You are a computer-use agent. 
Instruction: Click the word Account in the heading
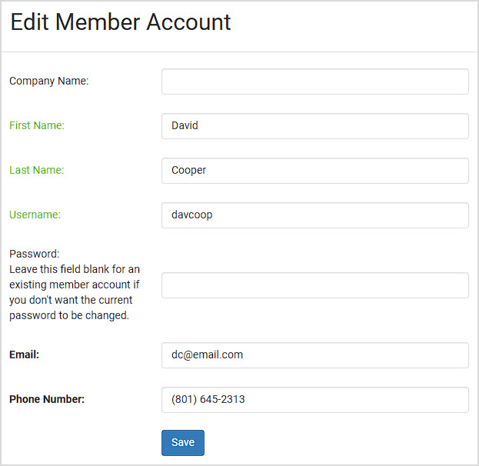coord(188,22)
